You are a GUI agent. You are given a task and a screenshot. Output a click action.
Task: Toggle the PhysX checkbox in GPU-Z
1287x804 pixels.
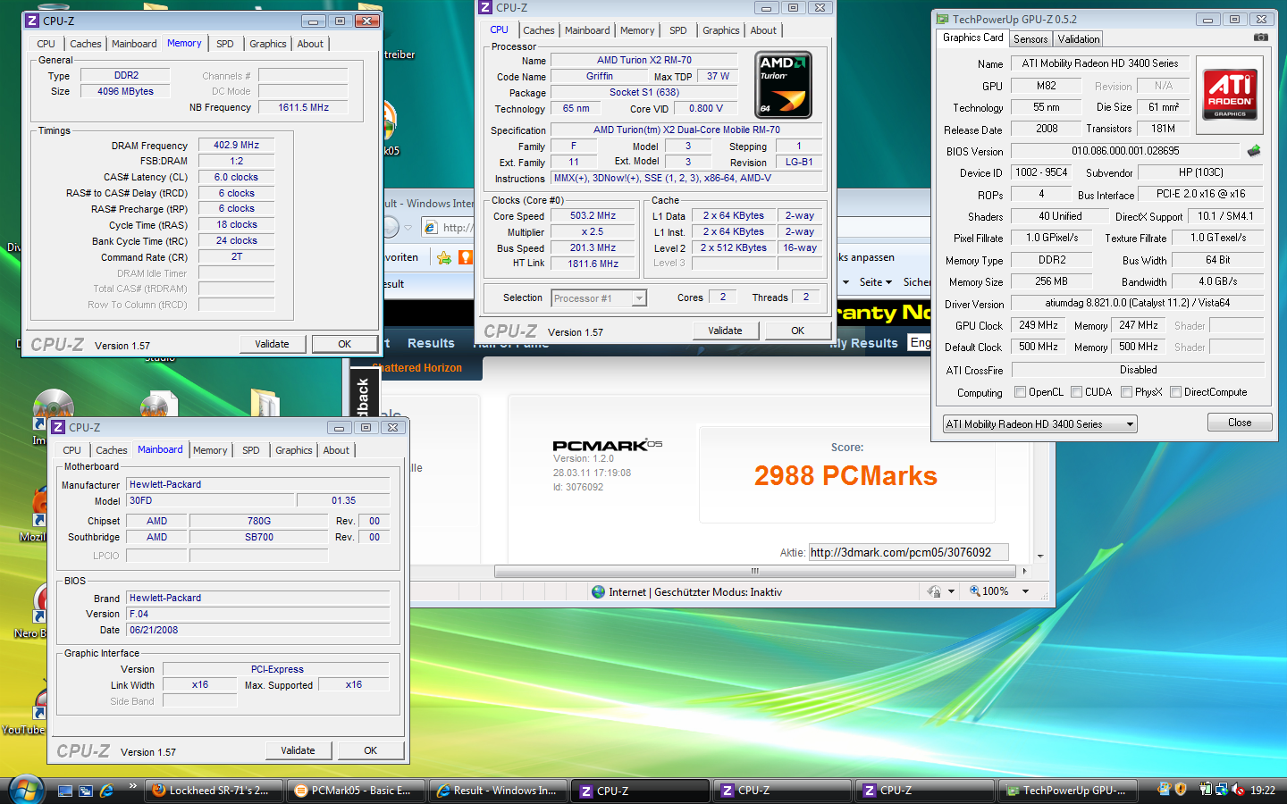tap(1127, 392)
